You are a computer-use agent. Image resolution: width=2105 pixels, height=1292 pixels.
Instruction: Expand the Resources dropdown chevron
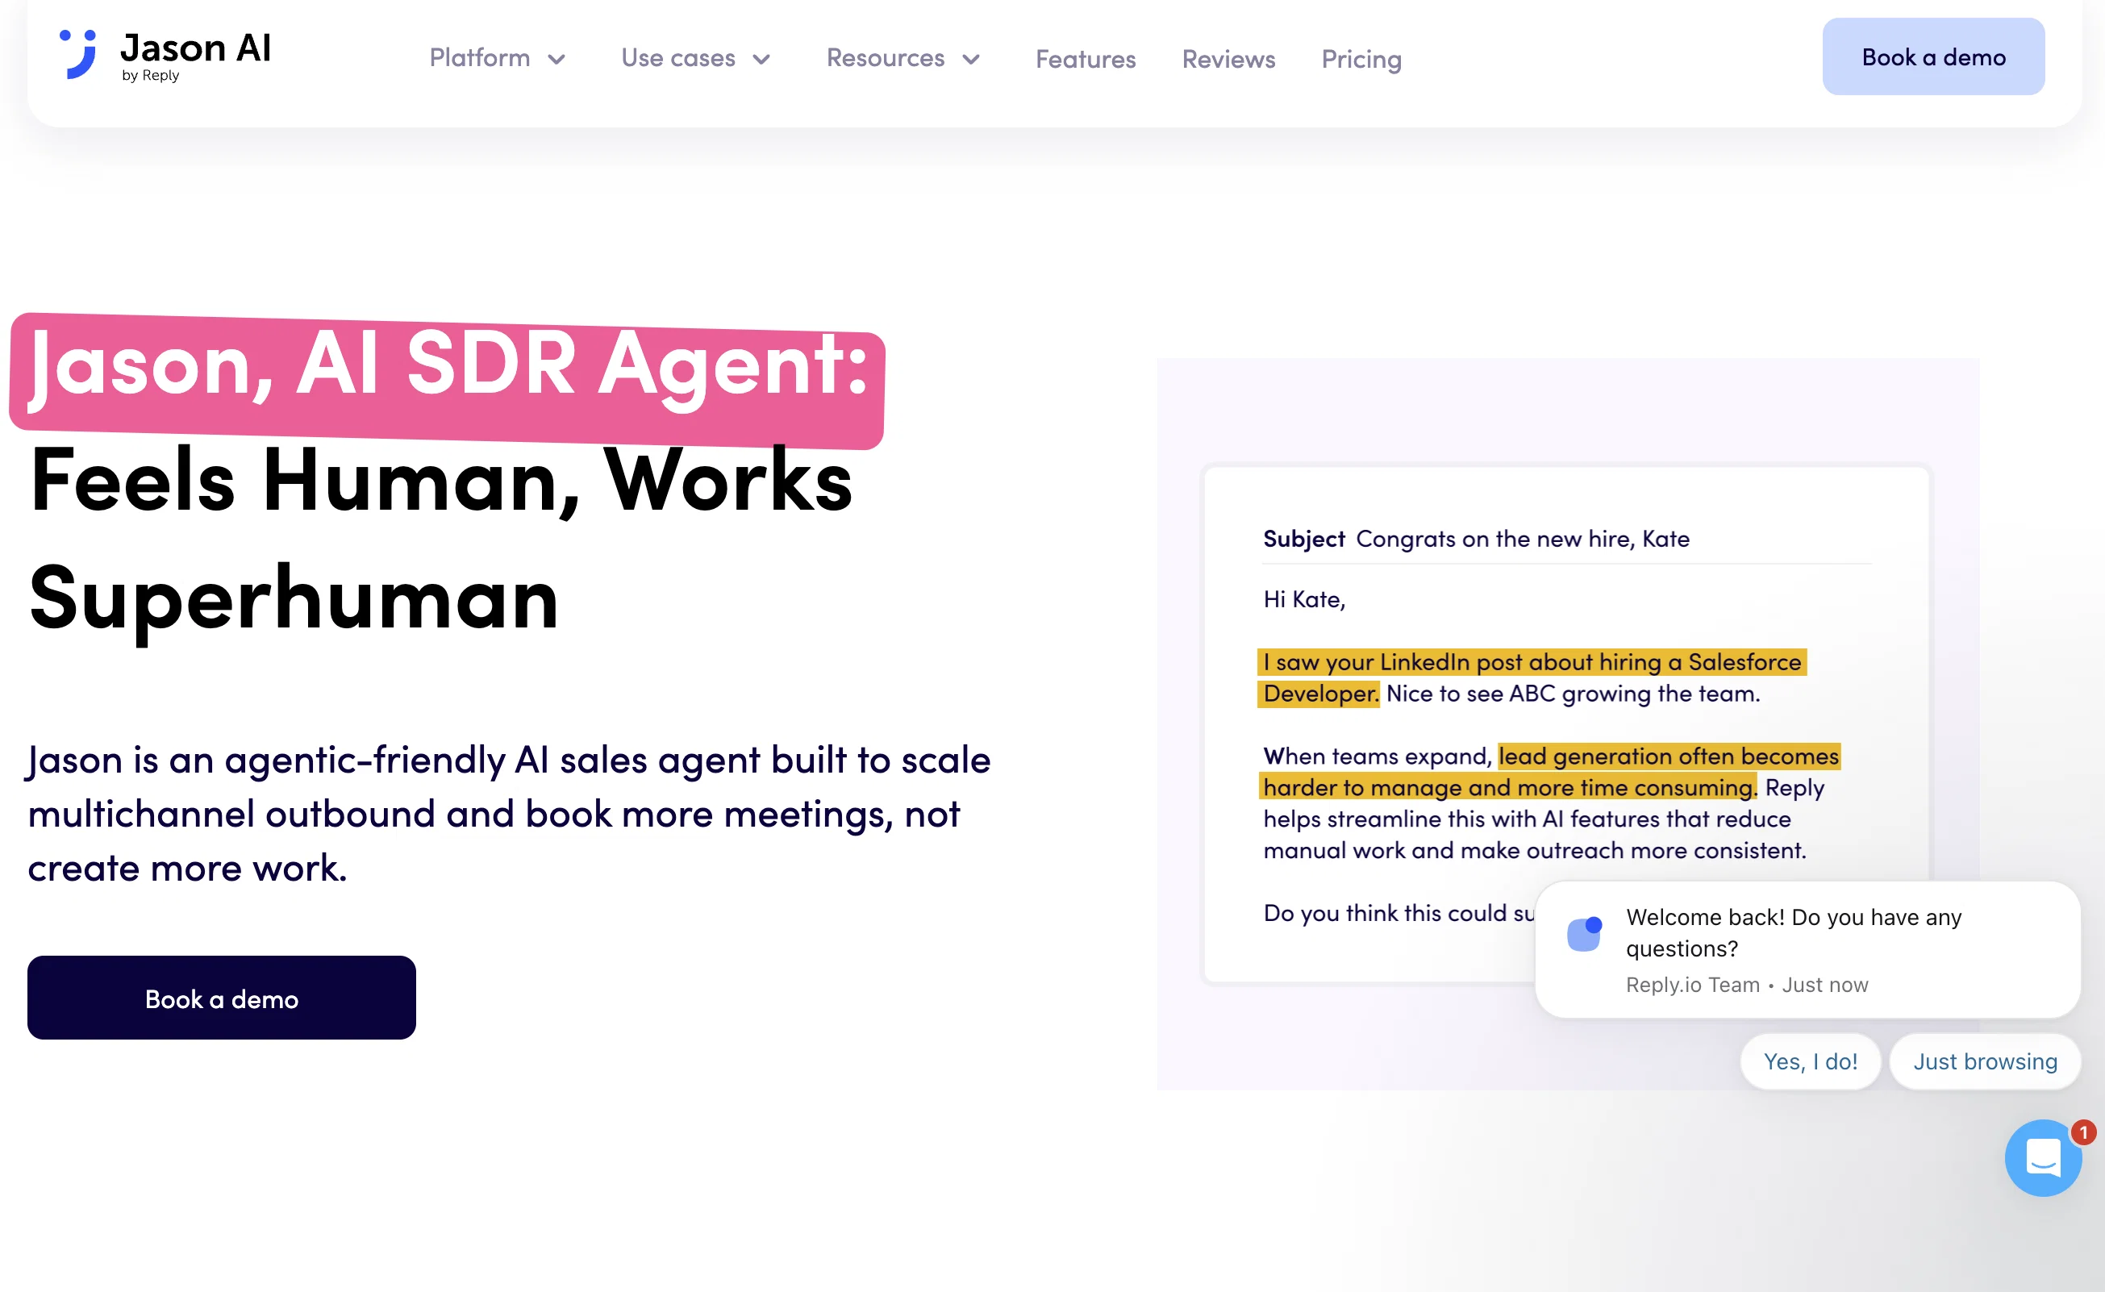click(x=970, y=59)
